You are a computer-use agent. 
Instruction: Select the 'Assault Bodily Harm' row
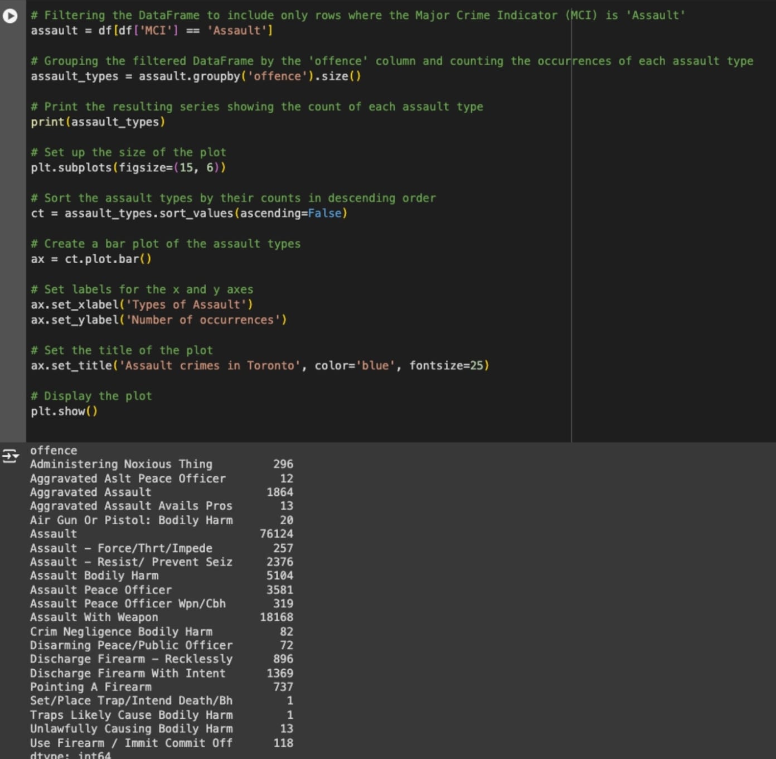162,576
